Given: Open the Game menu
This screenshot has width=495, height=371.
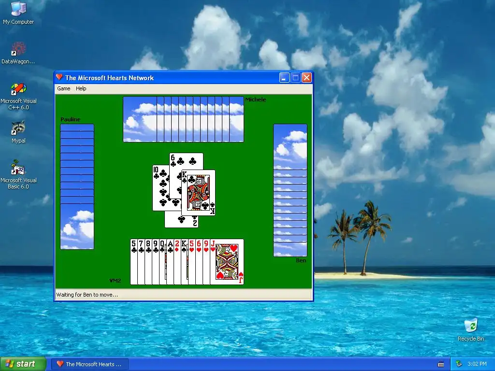Looking at the screenshot, I should (63, 89).
